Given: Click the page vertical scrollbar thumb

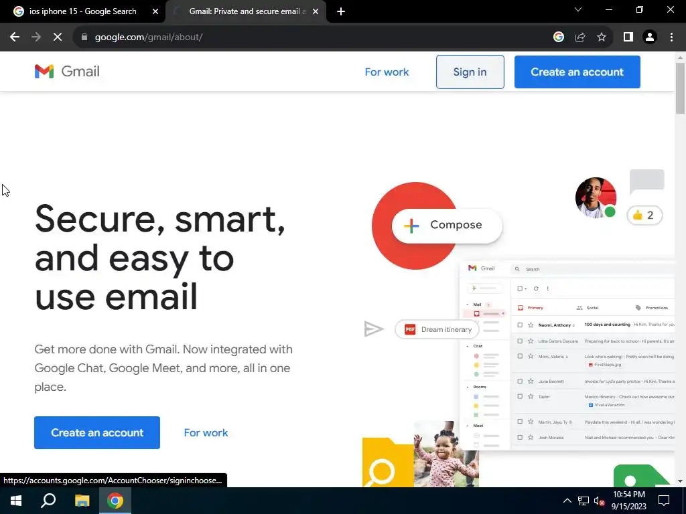Looking at the screenshot, I should [680, 88].
